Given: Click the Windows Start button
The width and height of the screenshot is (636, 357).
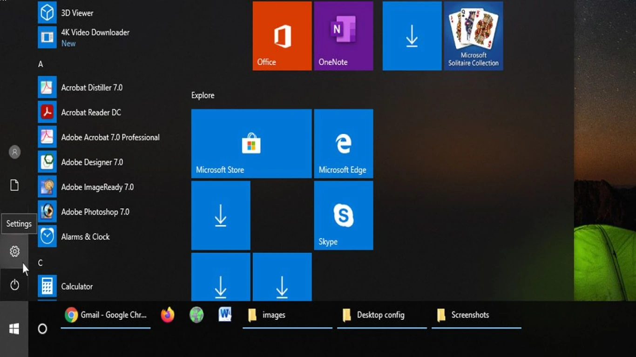Looking at the screenshot, I should [14, 329].
